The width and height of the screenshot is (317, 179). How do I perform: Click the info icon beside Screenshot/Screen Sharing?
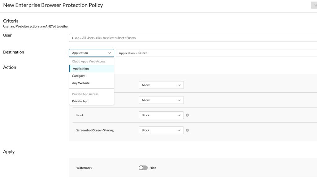pyautogui.click(x=187, y=130)
